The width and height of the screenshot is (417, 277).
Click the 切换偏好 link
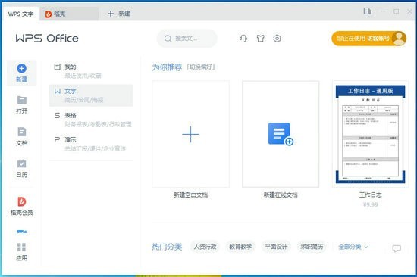click(x=201, y=67)
